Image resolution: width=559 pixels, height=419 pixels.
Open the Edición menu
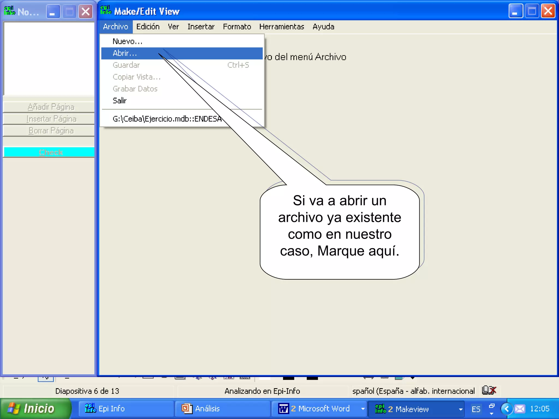pyautogui.click(x=148, y=27)
